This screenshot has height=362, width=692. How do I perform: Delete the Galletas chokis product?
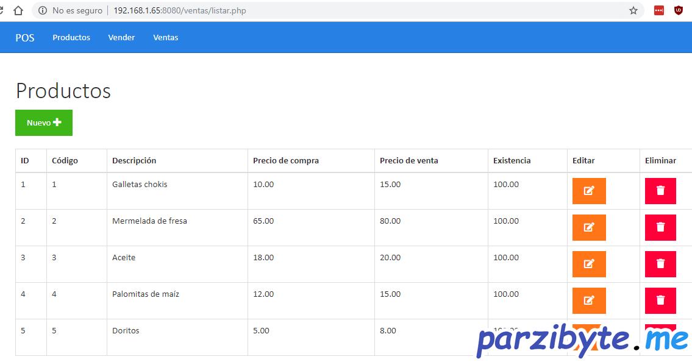pos(660,191)
